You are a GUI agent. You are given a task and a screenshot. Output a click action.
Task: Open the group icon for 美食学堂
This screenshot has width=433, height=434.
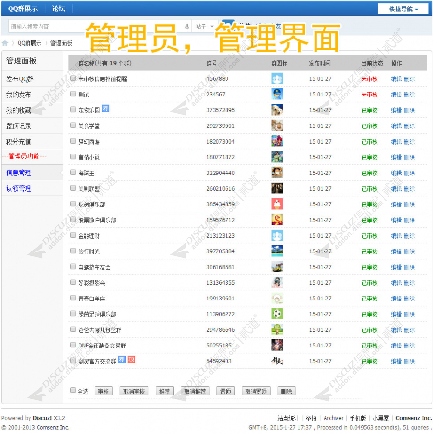click(277, 125)
